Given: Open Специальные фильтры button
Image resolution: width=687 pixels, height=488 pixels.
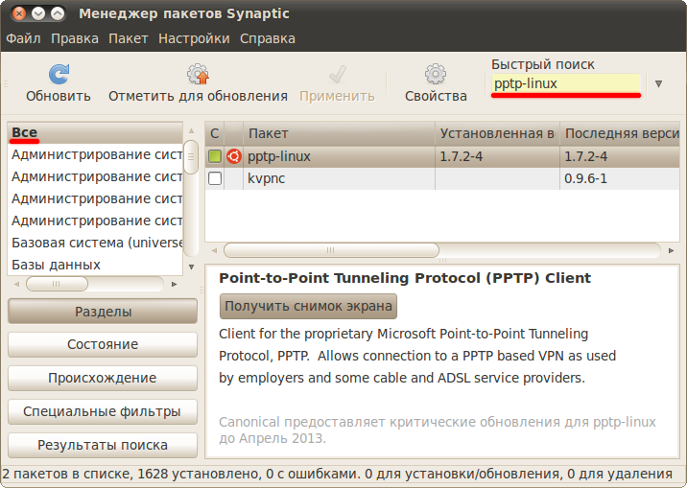Looking at the screenshot, I should click(x=103, y=411).
